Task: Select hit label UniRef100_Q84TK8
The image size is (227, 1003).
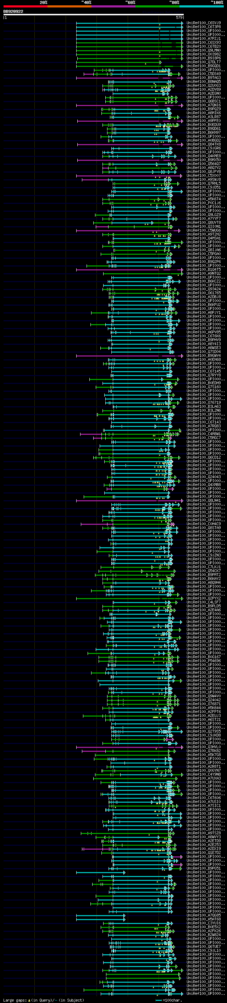Action: point(204,144)
